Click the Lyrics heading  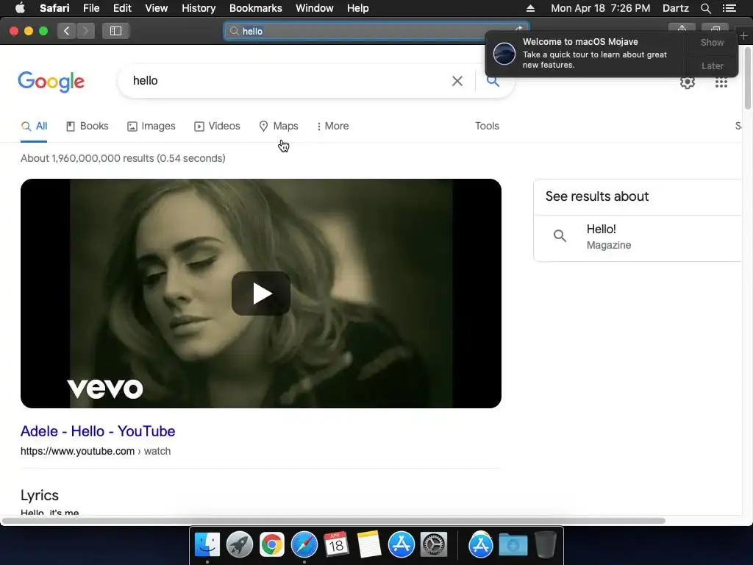pos(40,495)
